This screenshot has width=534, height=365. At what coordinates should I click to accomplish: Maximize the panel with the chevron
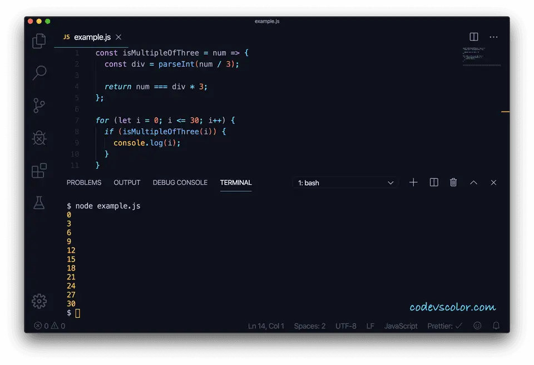(473, 182)
